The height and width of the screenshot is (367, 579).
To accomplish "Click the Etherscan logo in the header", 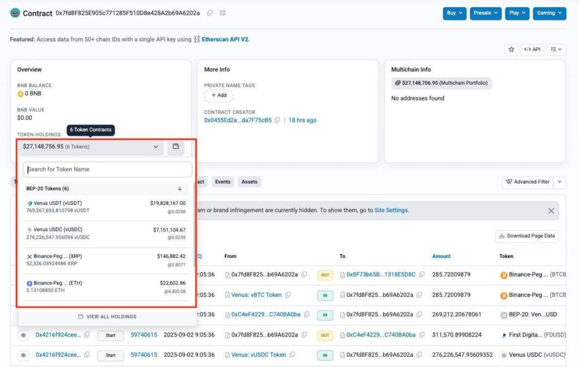I will coord(14,12).
